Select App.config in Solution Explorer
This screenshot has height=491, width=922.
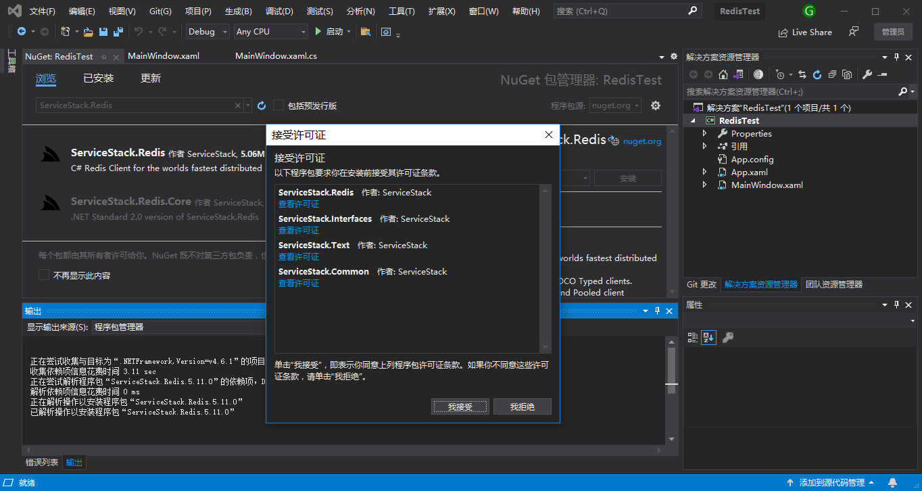(x=752, y=159)
